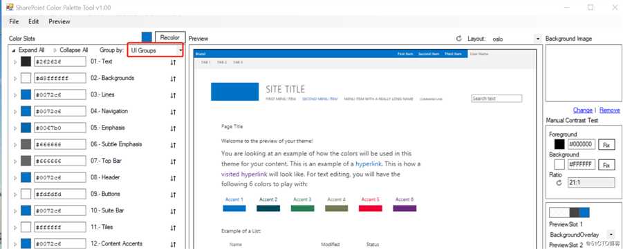The height and width of the screenshot is (249, 623).
Task: Click the sort arrows for 06.- Subtle Emphasis
Action: coord(173,145)
